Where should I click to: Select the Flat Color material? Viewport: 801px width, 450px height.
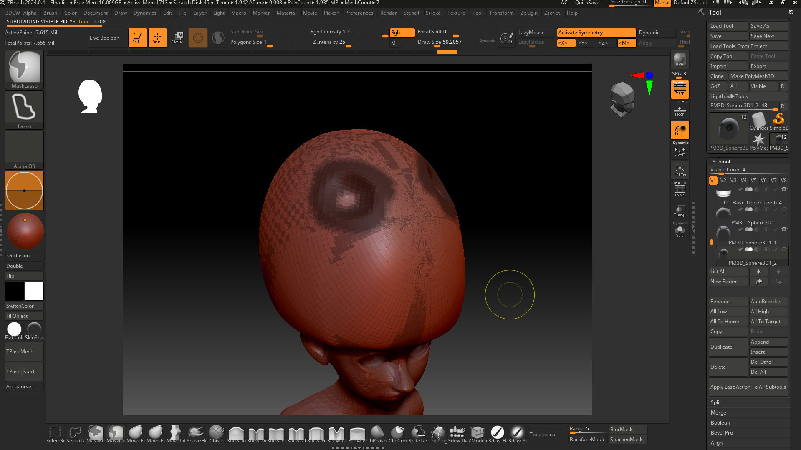coord(14,332)
